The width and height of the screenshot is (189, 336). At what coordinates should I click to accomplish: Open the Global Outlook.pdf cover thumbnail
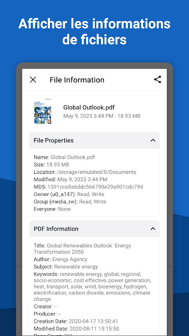click(x=43, y=111)
